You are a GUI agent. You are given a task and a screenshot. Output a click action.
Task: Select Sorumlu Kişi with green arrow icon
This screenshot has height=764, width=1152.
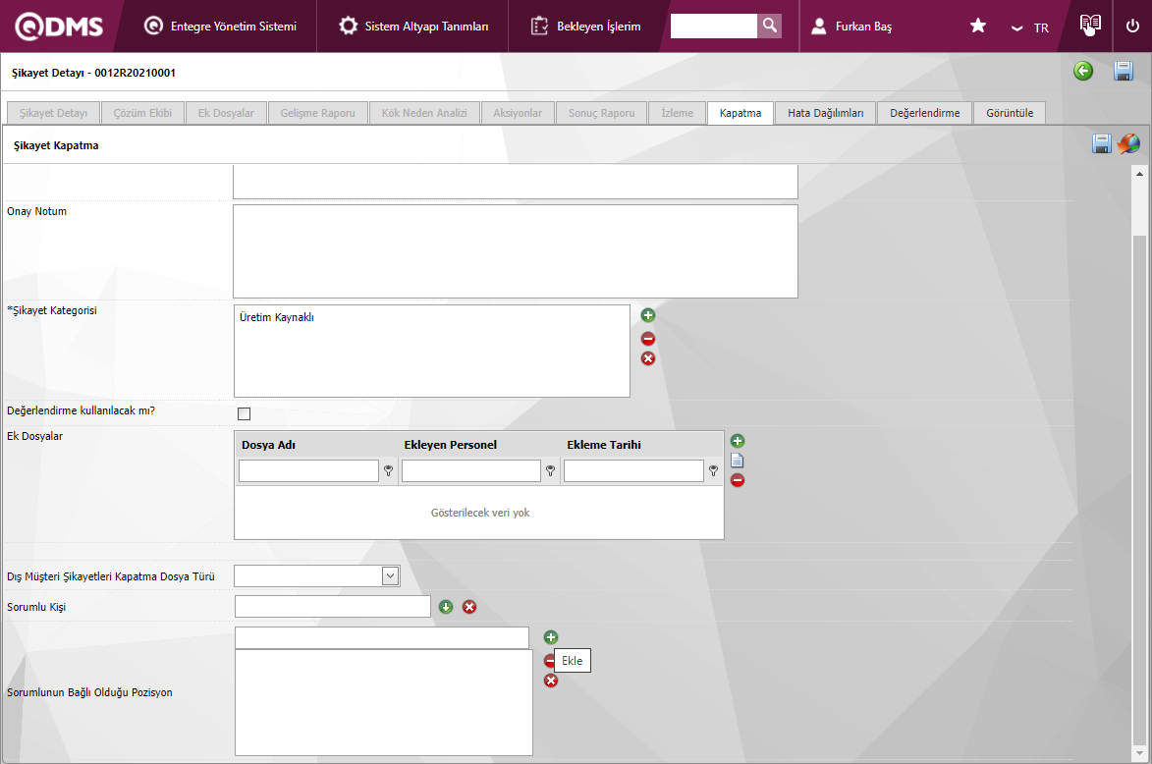[446, 607]
